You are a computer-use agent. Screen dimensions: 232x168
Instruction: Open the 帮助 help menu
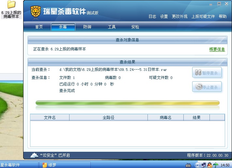[x=223, y=16]
